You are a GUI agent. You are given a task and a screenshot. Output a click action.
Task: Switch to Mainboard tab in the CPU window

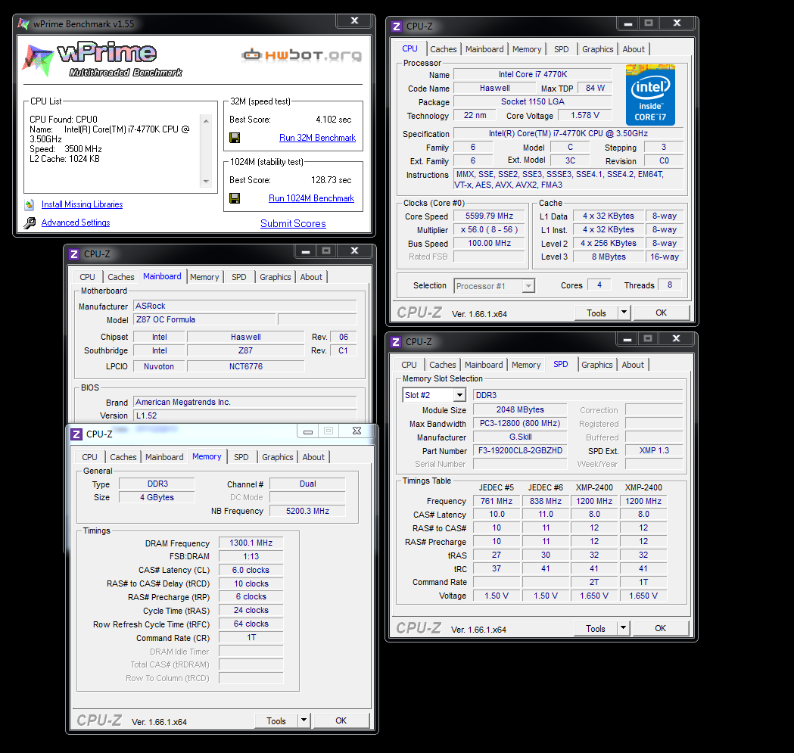point(484,49)
